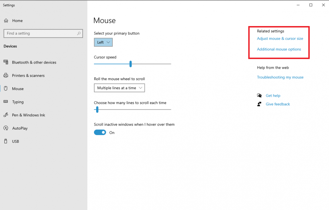Open Printers & scanners settings
The image size is (329, 210).
tap(6, 75)
